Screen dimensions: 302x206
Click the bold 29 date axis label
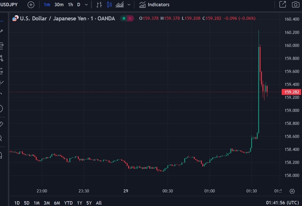click(x=126, y=191)
